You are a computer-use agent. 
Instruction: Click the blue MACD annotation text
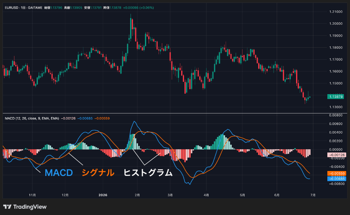[59, 173]
